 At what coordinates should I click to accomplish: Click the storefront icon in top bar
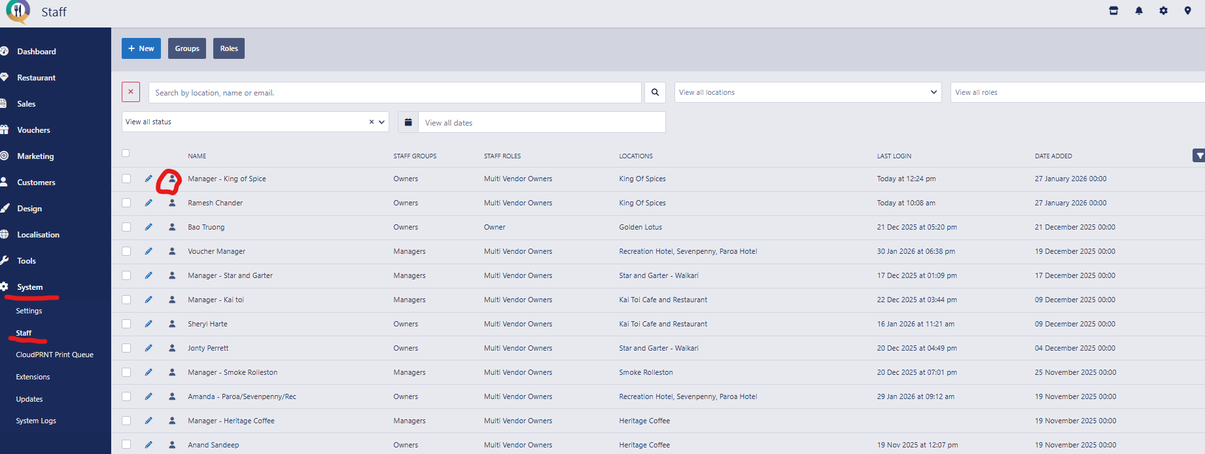tap(1113, 10)
